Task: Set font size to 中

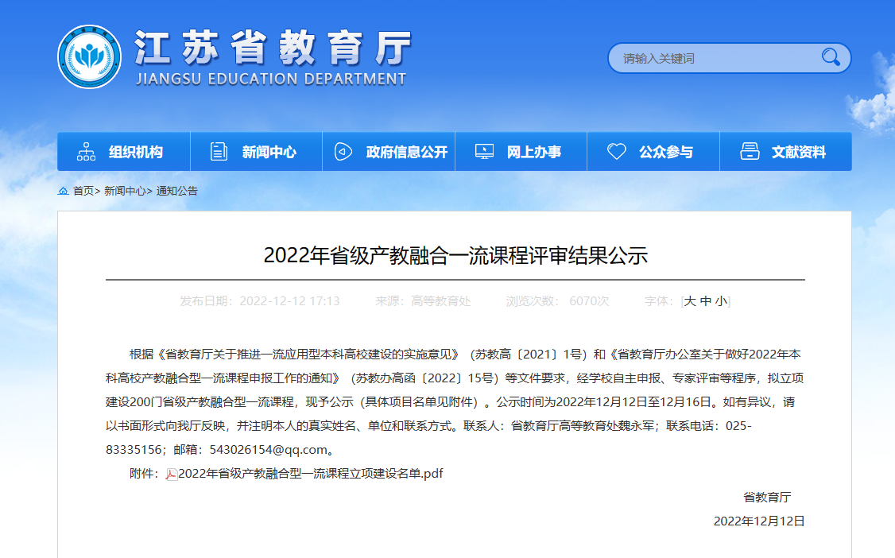Action: (x=705, y=301)
